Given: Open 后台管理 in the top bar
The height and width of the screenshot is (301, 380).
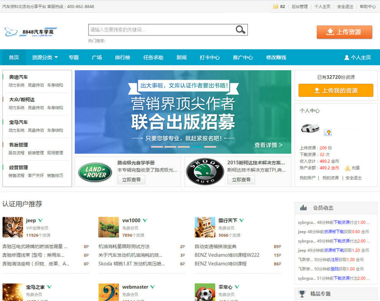Looking at the screenshot, I should point(299,7).
